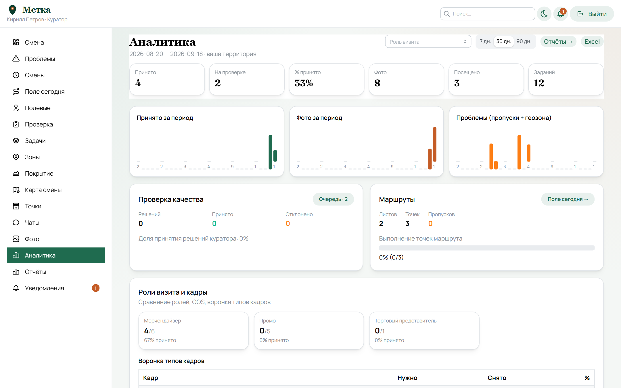
Task: Click the Чаты speech bubble icon
Action: point(16,222)
